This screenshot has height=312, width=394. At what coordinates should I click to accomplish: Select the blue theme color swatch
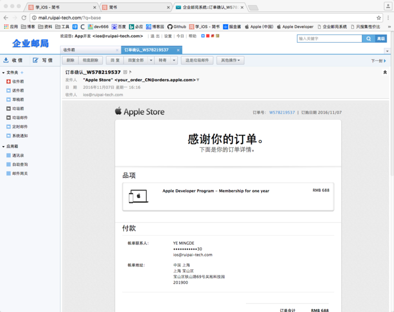203,36
